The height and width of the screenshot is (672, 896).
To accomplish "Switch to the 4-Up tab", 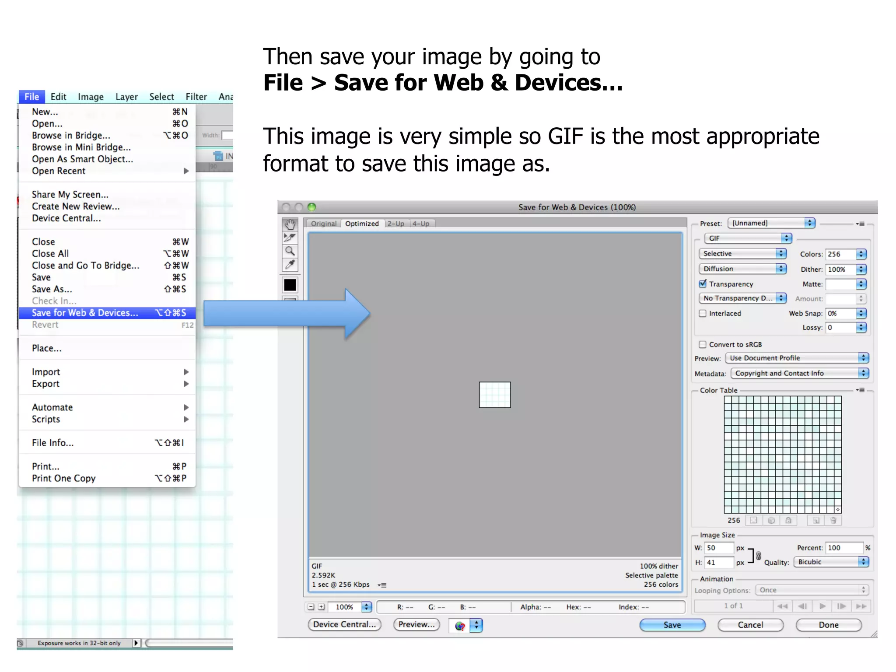I will point(421,224).
